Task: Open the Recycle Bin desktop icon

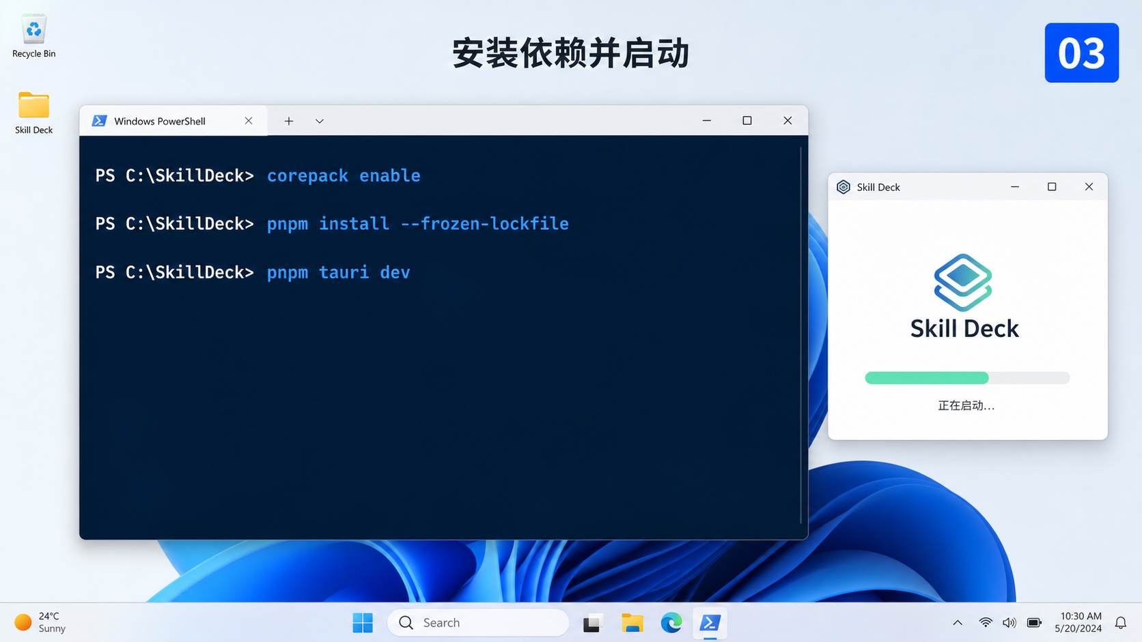Action: (33, 36)
